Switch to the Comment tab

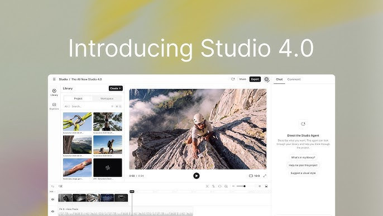tap(294, 79)
